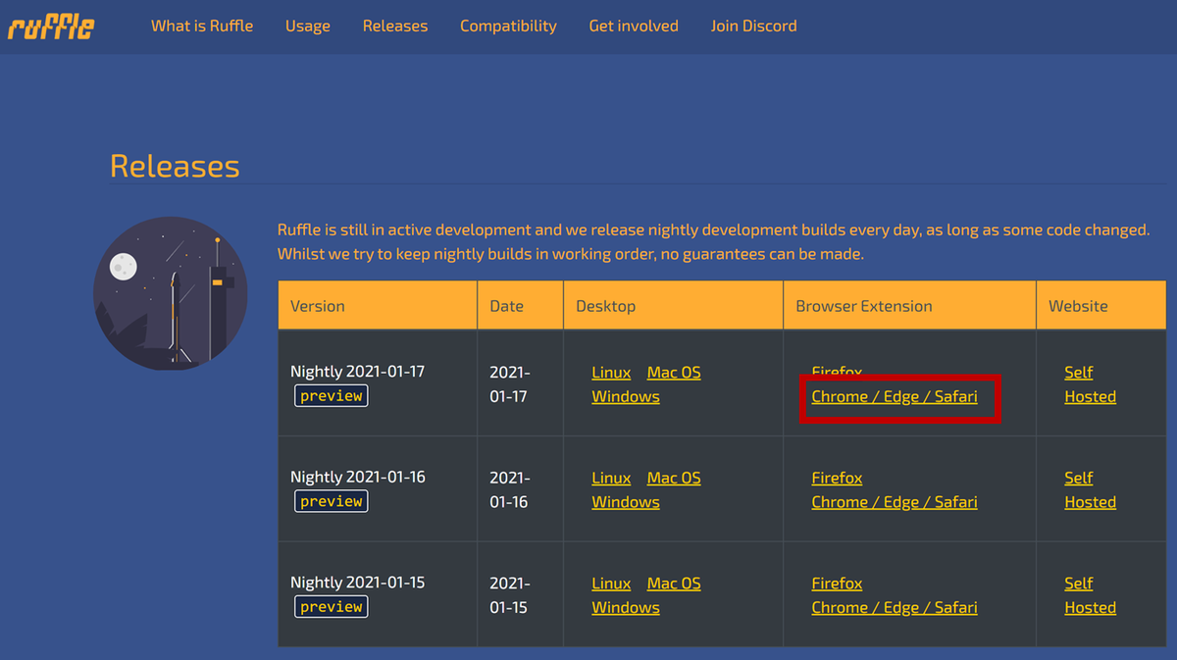Open the Get involved page
The image size is (1177, 660).
(x=634, y=26)
